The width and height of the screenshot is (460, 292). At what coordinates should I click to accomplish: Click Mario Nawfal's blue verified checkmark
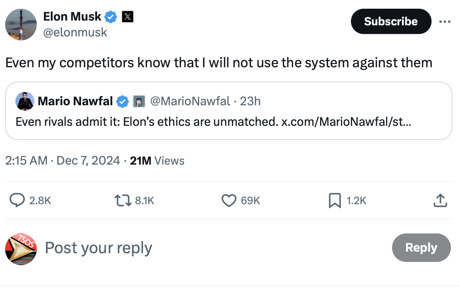(123, 101)
